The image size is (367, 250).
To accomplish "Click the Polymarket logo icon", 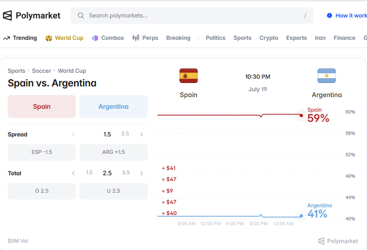I will [7, 16].
